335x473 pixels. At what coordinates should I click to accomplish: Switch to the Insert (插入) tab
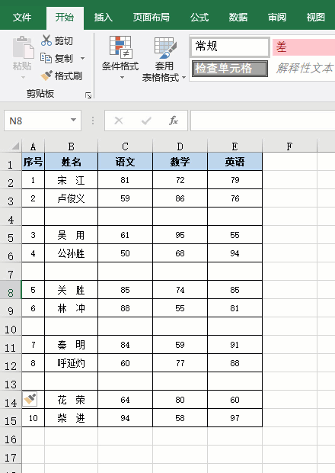tap(104, 18)
